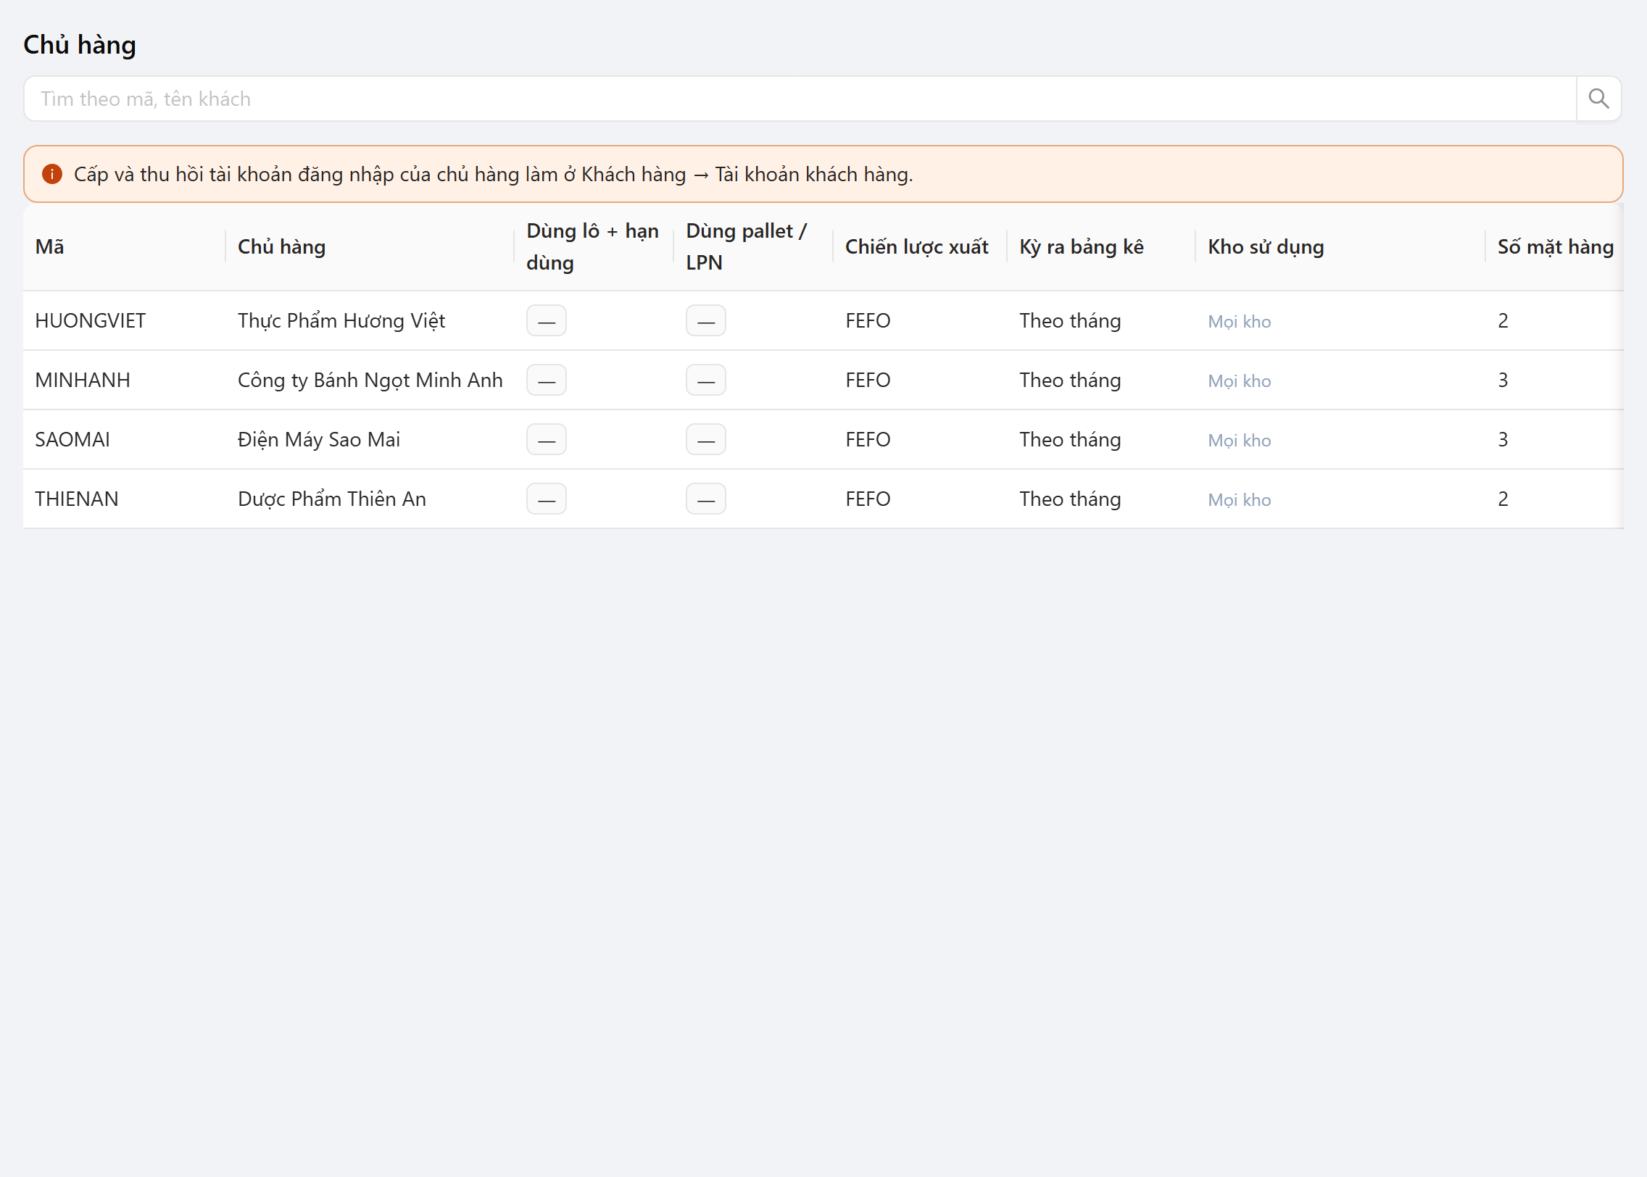Toggle 'Dùng lô + hạn dùng' for MINHANH
Image resolution: width=1647 pixels, height=1177 pixels.
pos(547,380)
